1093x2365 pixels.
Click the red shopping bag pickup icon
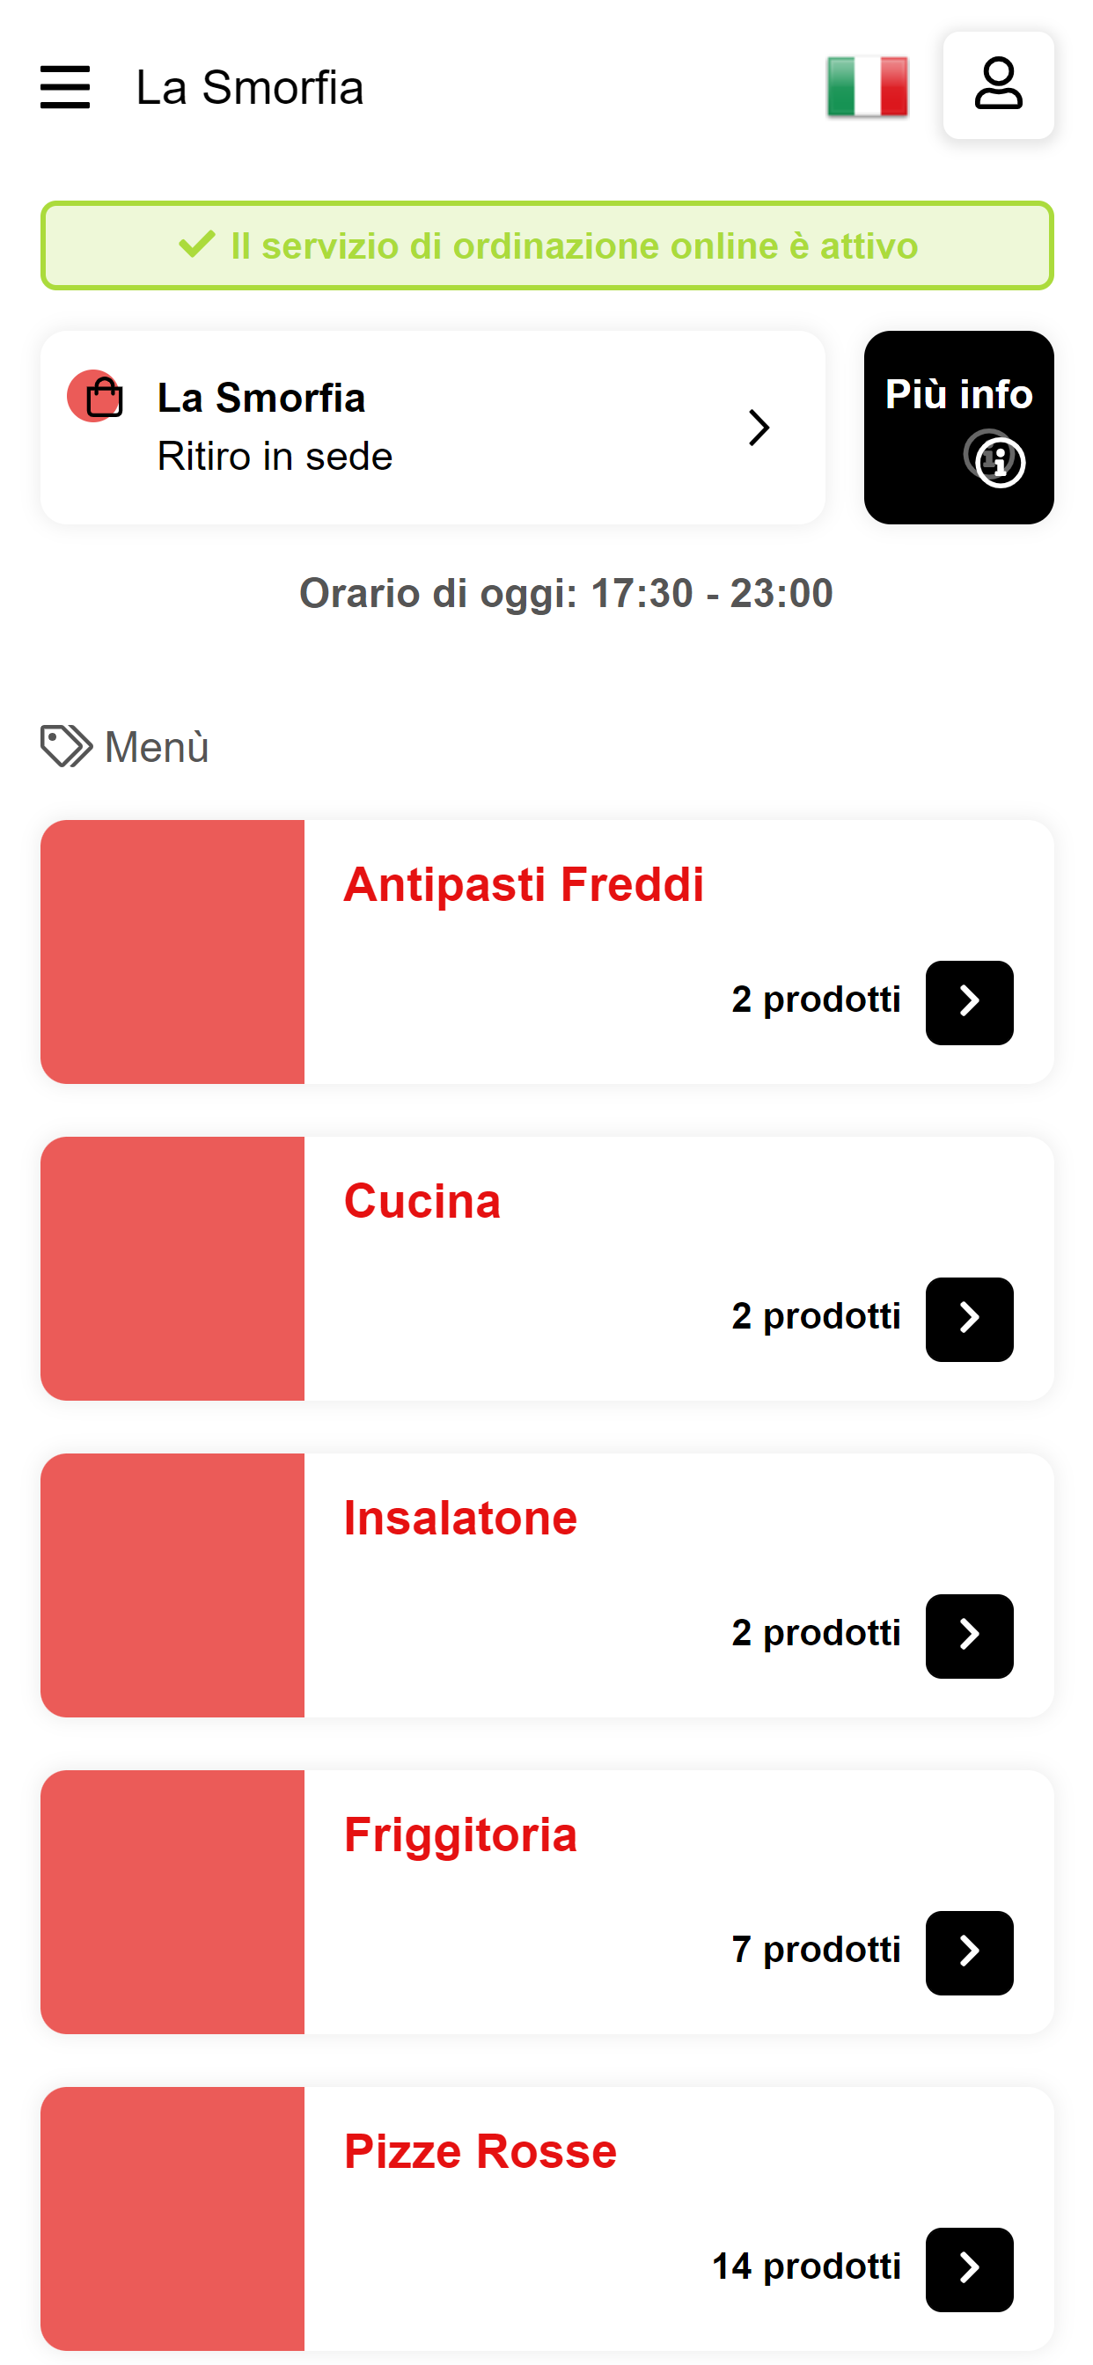pos(96,397)
